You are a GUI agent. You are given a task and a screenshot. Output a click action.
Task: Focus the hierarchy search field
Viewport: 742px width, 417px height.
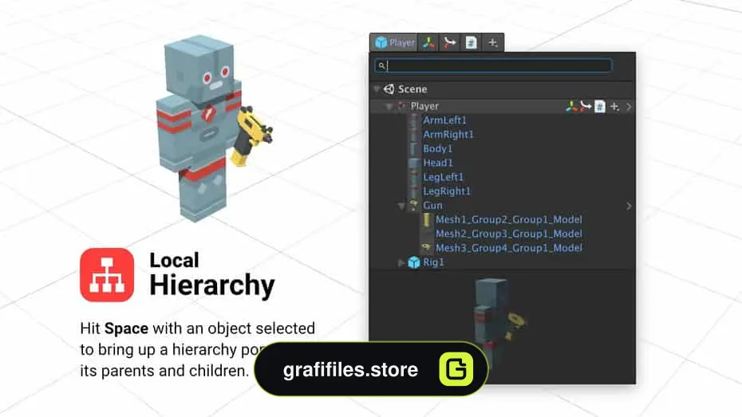[x=493, y=65]
